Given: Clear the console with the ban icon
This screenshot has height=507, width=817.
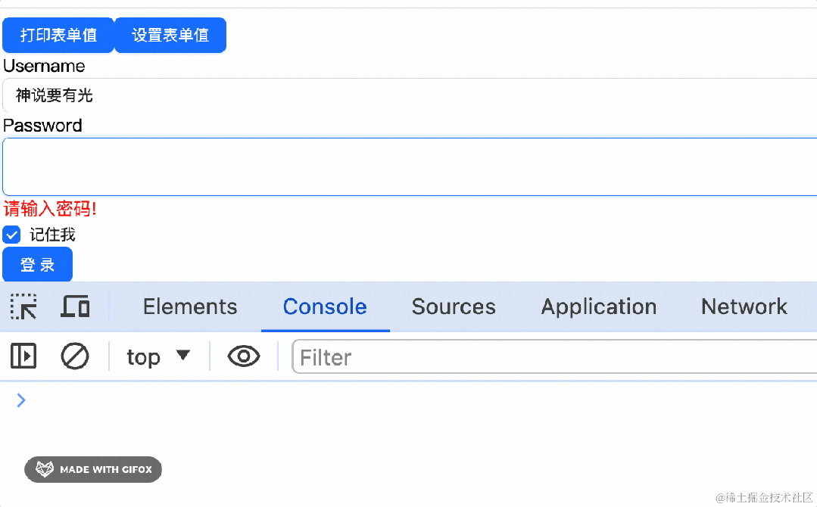Looking at the screenshot, I should pos(75,356).
